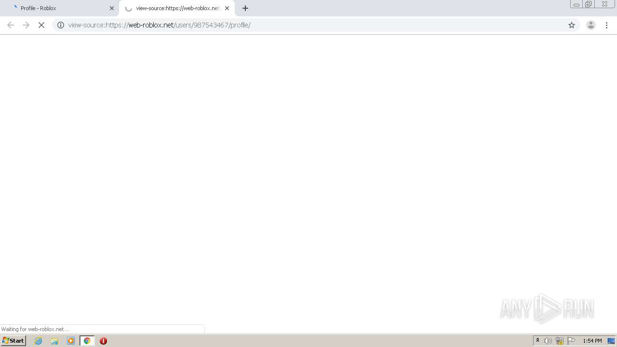Open the network tray icon
Viewport: 617px width, 347px height.
tap(560, 341)
